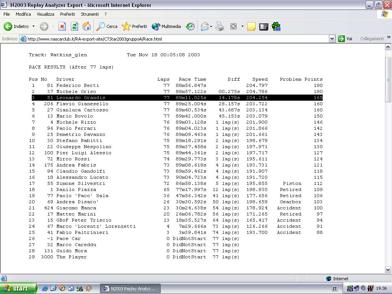Click race time '88m56.847s'
Viewport: 392px width, 294px height.
(191, 85)
